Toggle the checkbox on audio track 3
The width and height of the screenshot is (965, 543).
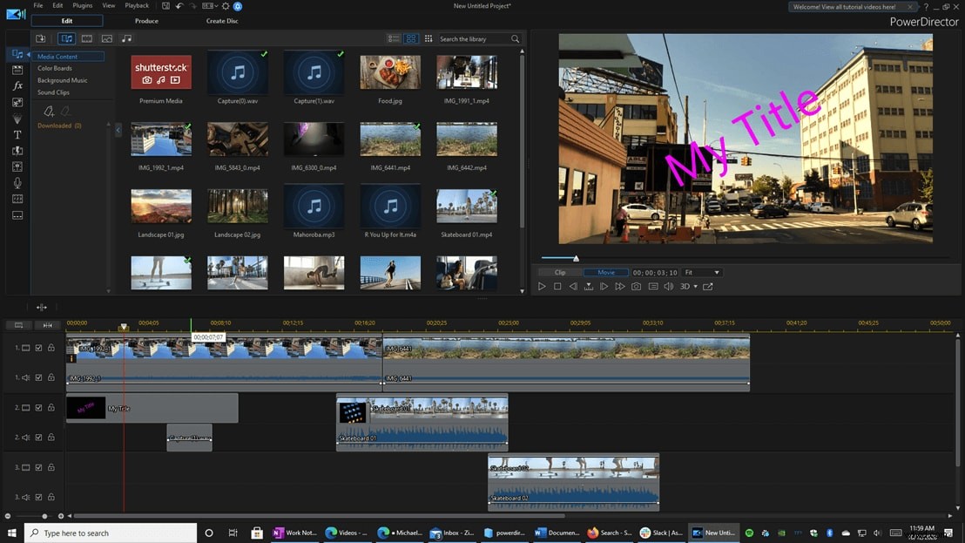point(37,496)
